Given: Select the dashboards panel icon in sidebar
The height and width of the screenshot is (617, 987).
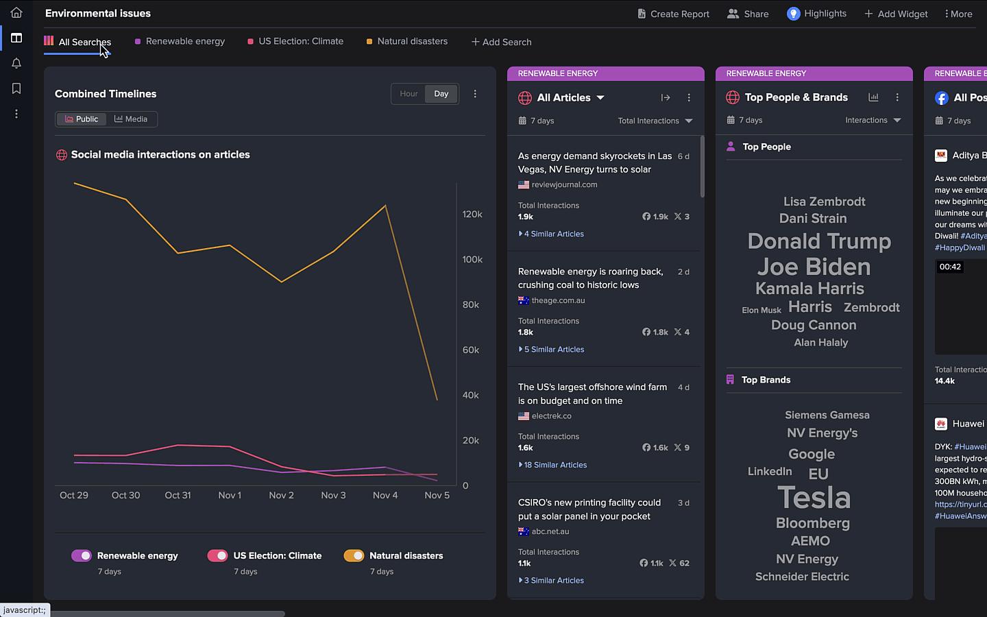Looking at the screenshot, I should tap(16, 38).
